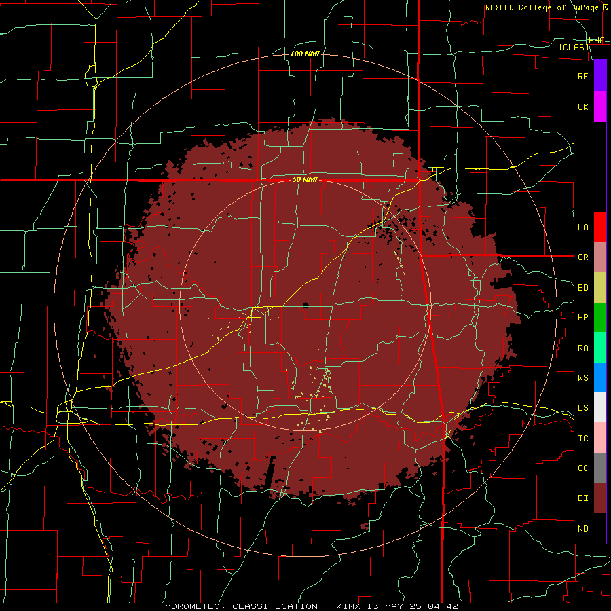Pick the blue WS legend swatch
This screenshot has width=611, height=611.
(599, 377)
